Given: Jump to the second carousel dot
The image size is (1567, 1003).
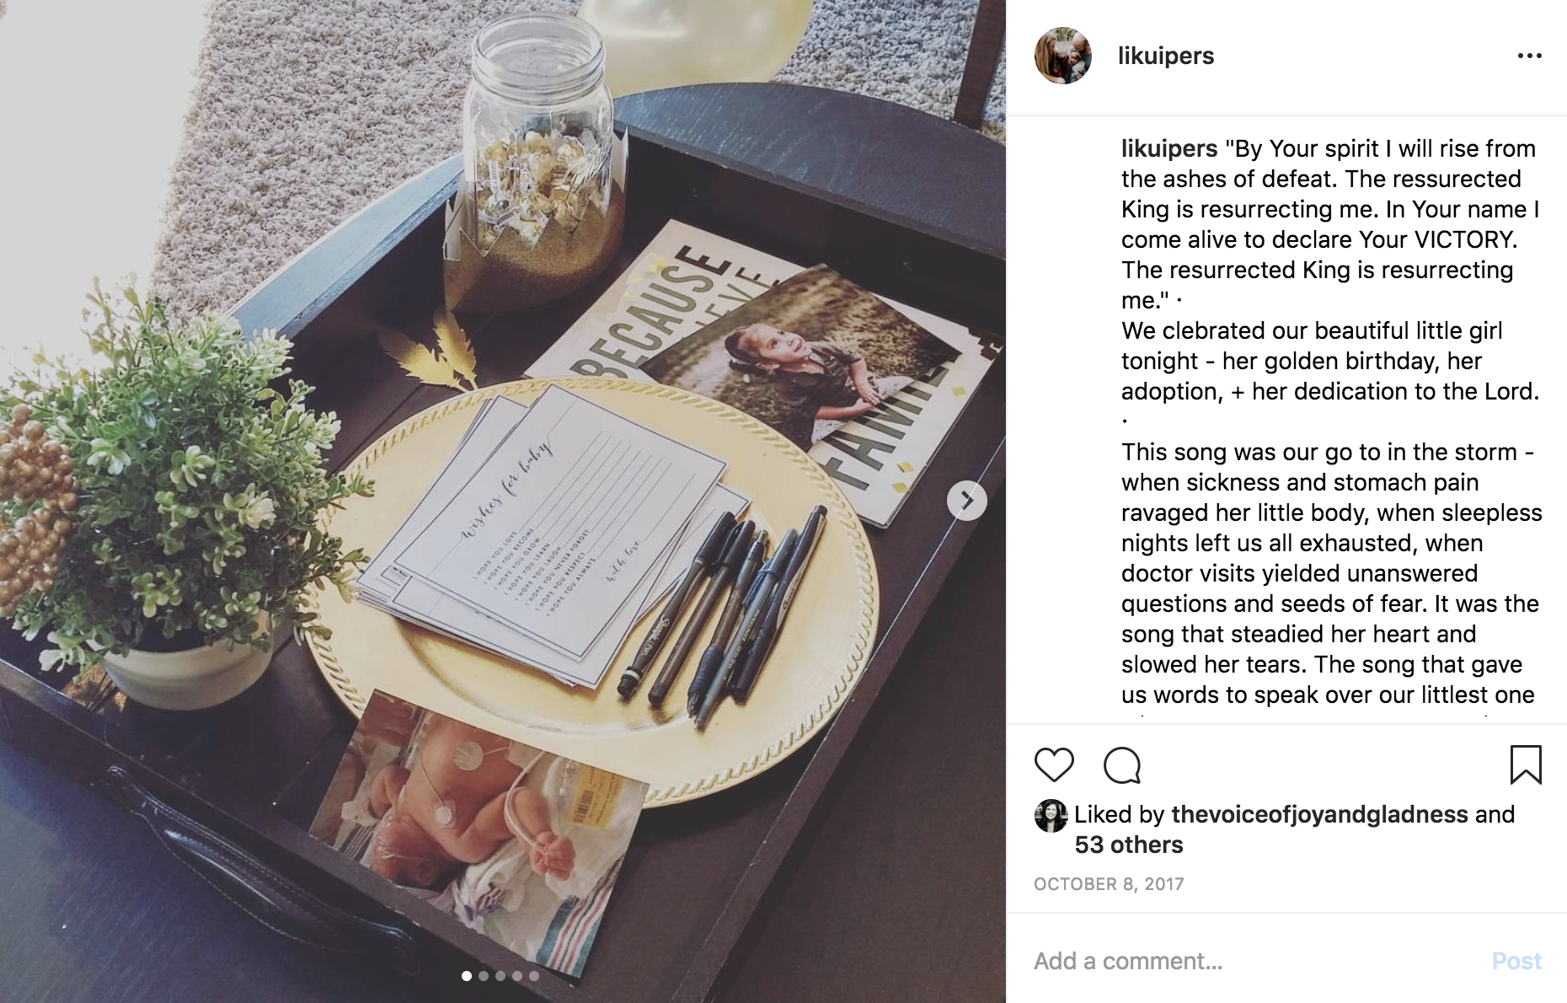Looking at the screenshot, I should tap(484, 976).
